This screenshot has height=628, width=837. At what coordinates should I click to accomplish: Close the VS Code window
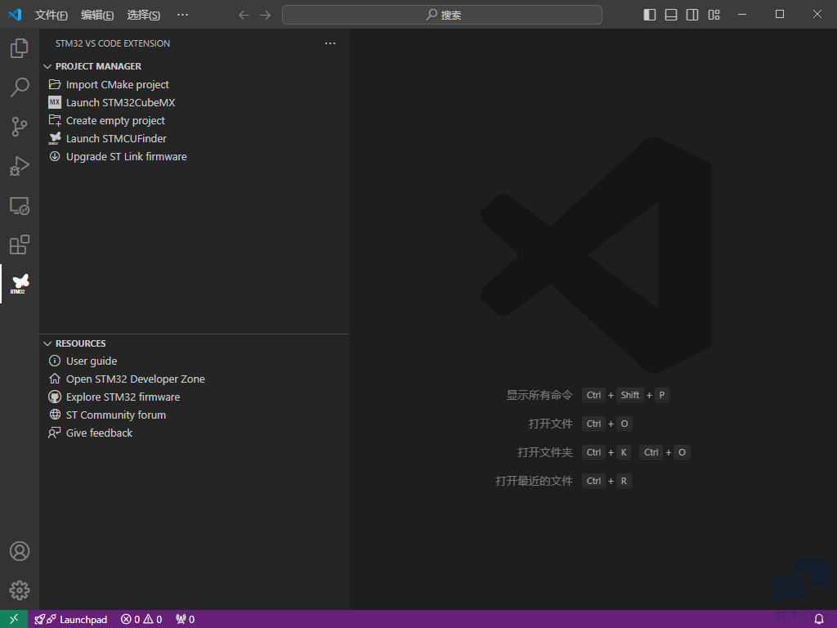pos(817,15)
